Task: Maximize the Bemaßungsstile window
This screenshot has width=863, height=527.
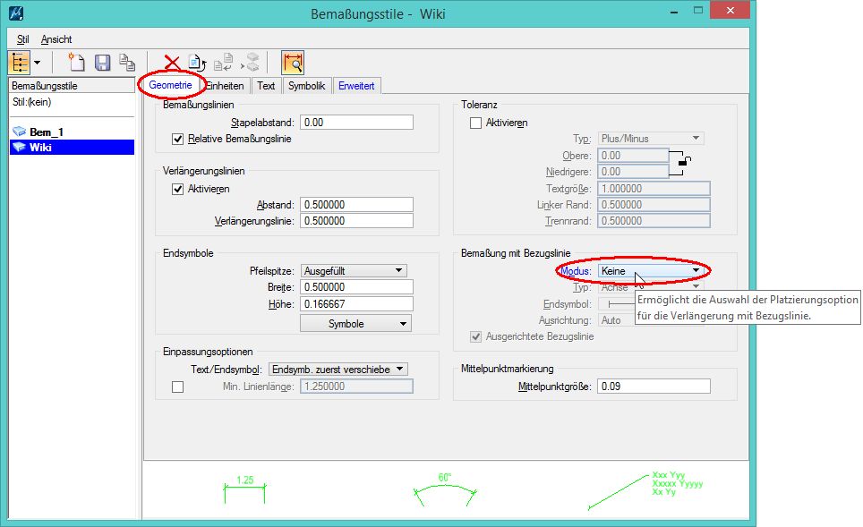Action: (698, 11)
